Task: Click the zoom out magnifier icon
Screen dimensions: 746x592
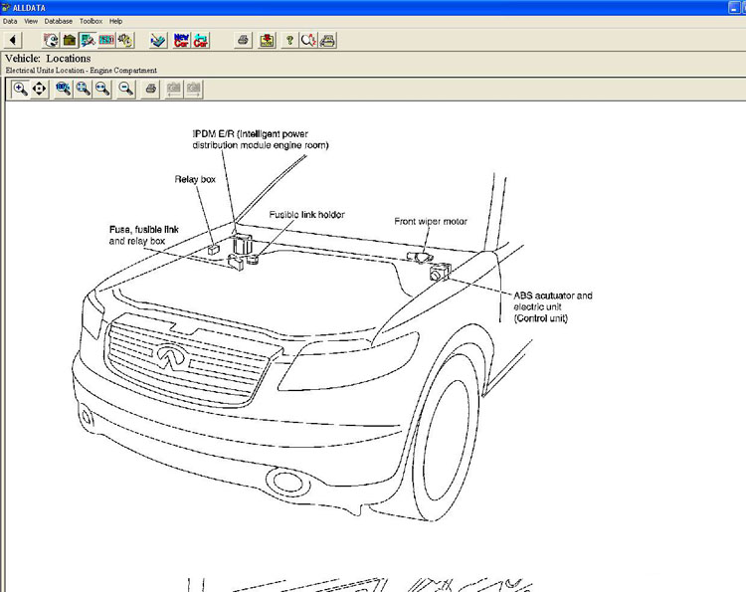Action: (x=126, y=89)
